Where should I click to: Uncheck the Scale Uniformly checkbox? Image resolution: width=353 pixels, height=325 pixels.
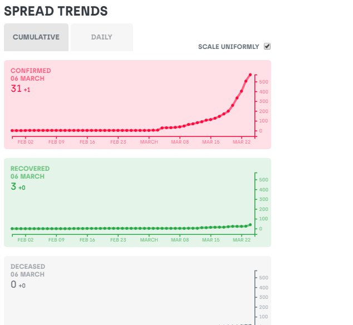[267, 46]
